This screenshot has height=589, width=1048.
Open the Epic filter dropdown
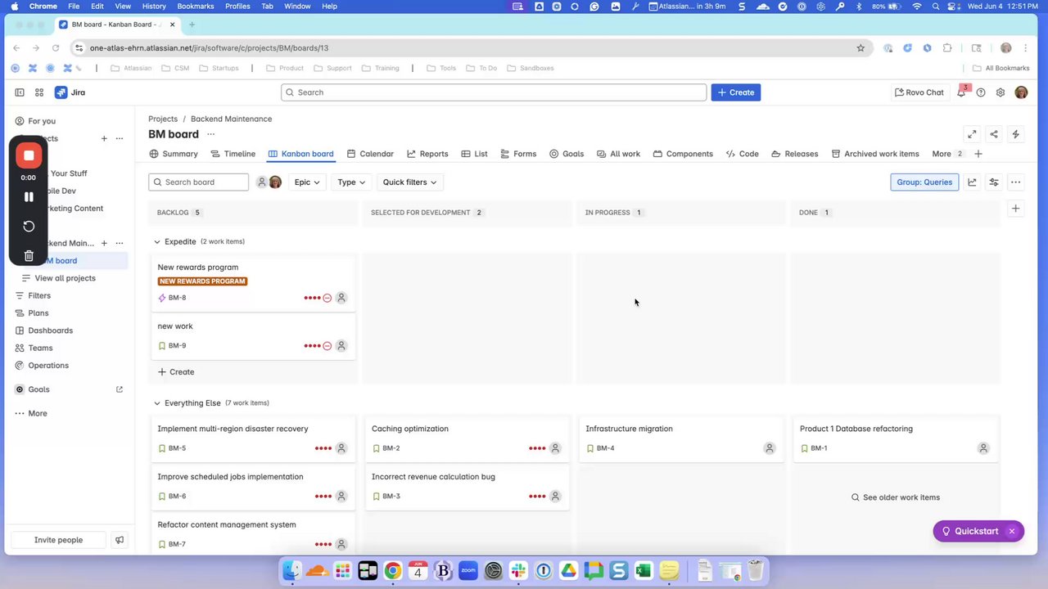(x=307, y=182)
